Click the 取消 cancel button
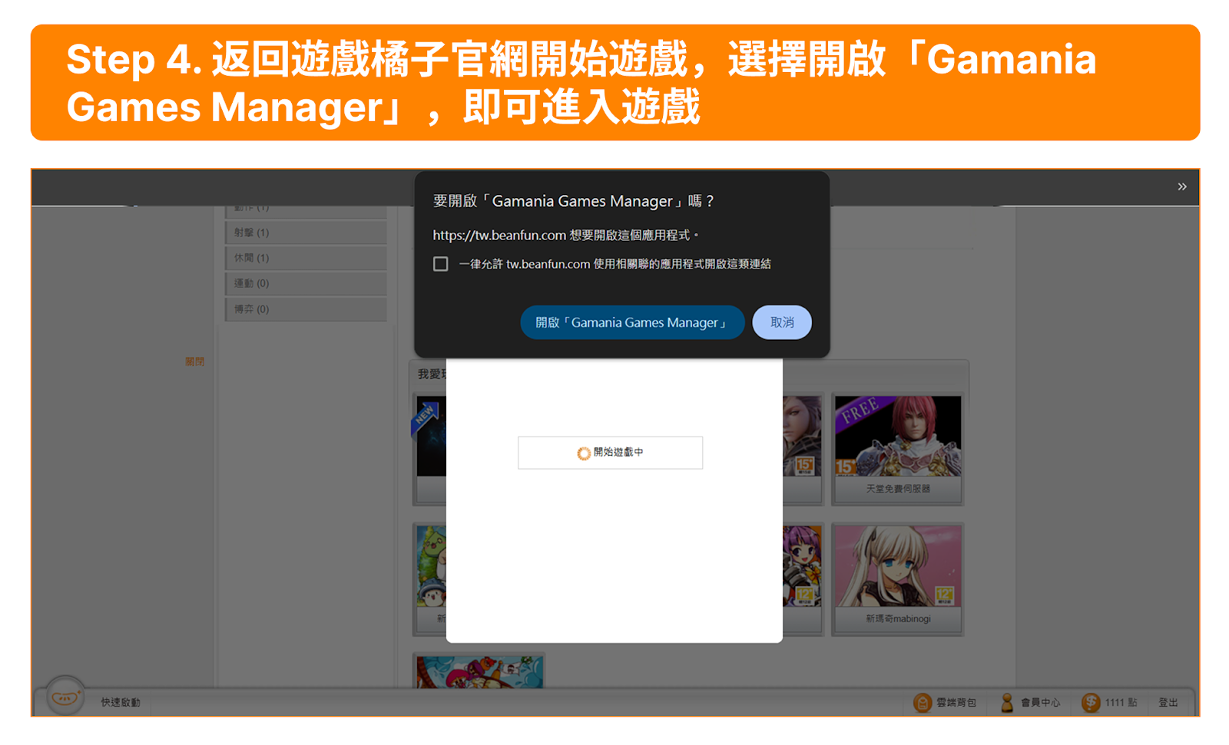This screenshot has height=745, width=1229. coord(782,322)
